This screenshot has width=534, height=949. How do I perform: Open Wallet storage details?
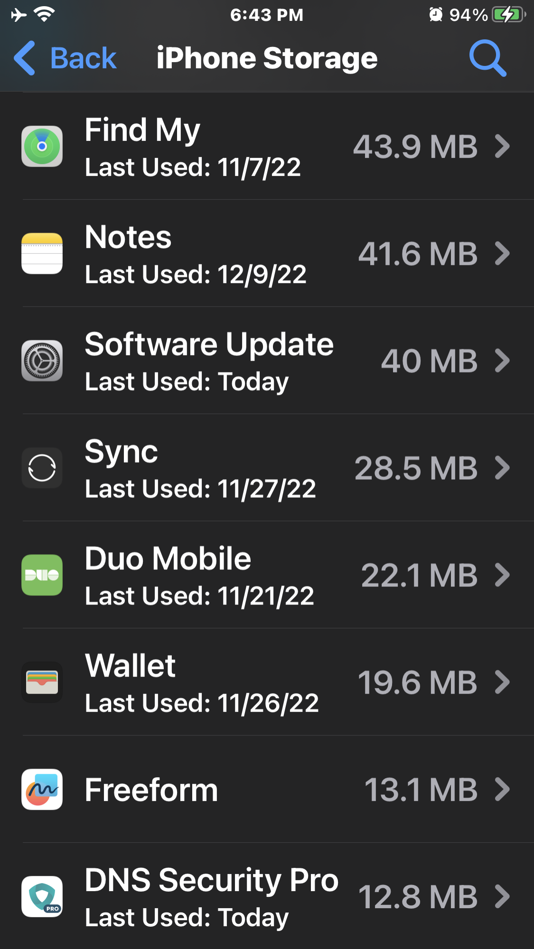coord(267,682)
